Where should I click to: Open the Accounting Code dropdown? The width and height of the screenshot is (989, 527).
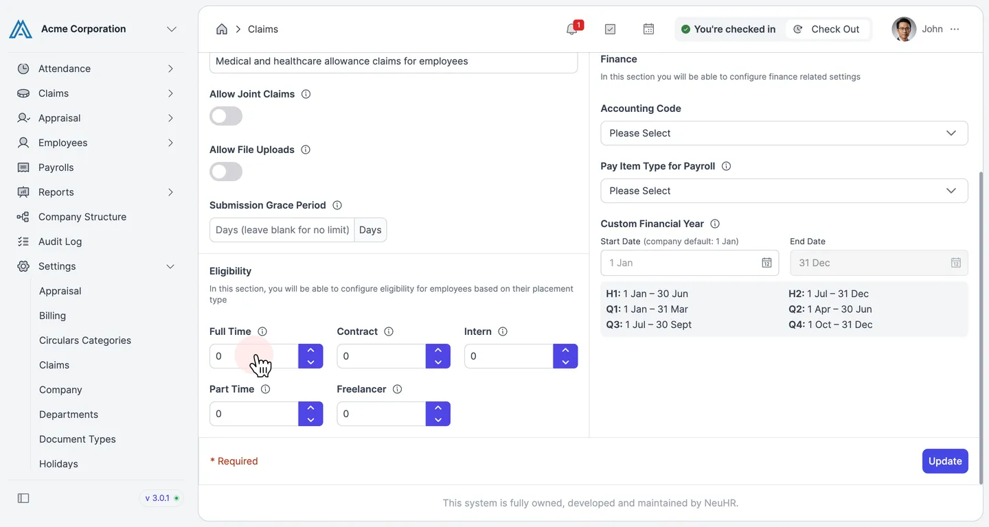click(x=784, y=133)
